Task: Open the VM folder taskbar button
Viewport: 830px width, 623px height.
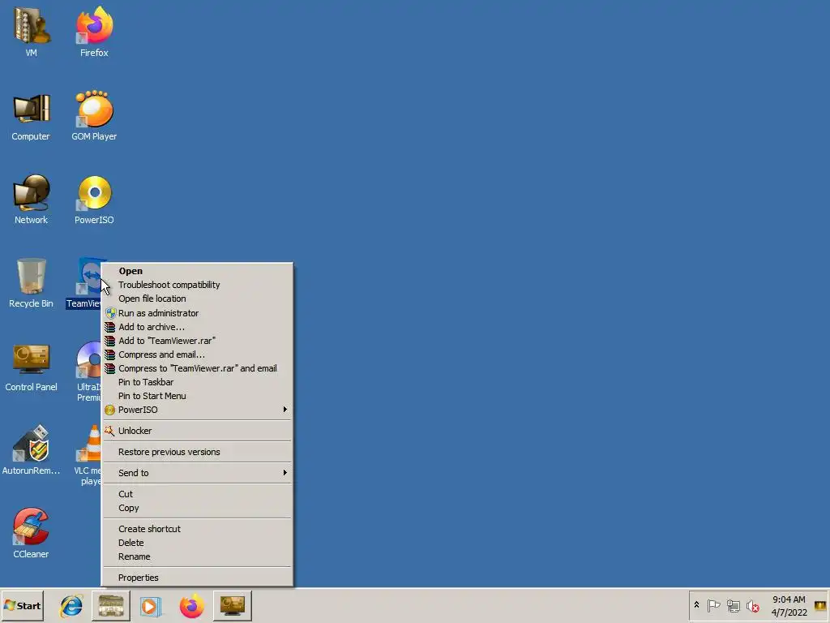Action: [111, 605]
